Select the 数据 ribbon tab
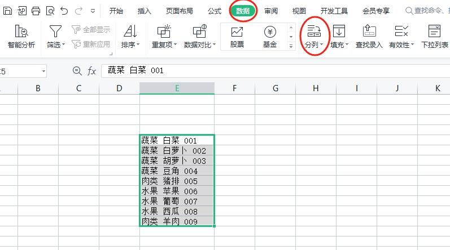This screenshot has width=450, height=250. coord(243,11)
